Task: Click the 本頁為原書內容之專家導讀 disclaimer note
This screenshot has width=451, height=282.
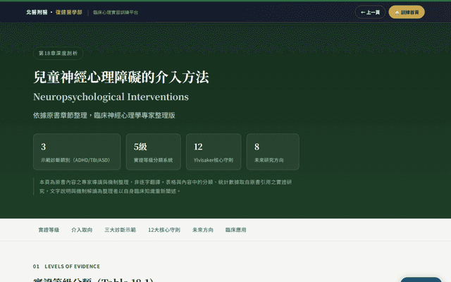Action: coord(166,186)
